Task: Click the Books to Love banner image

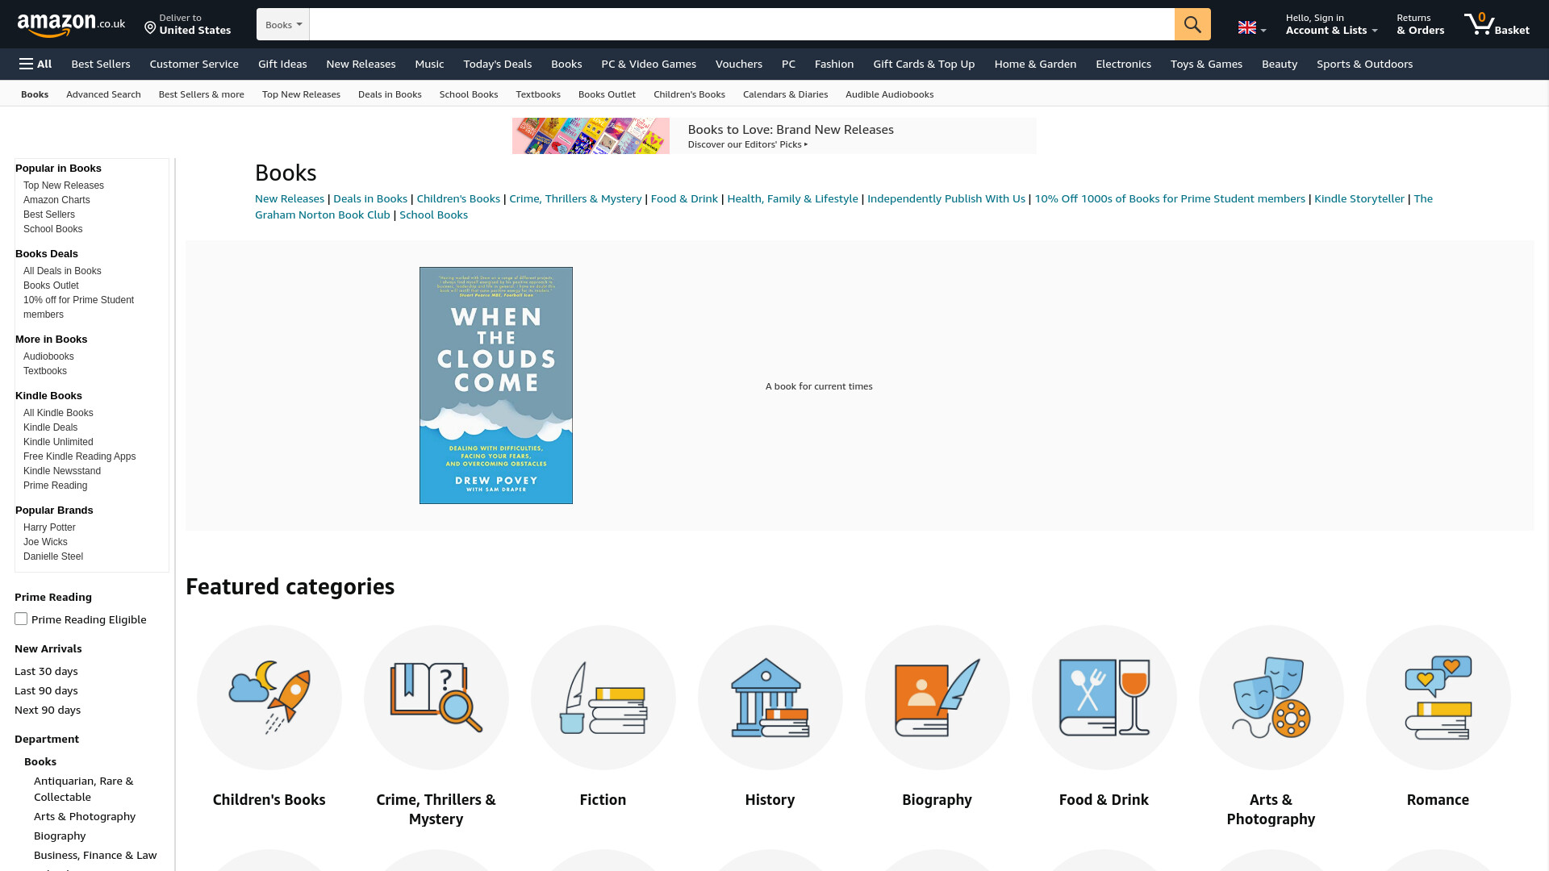Action: (591, 135)
